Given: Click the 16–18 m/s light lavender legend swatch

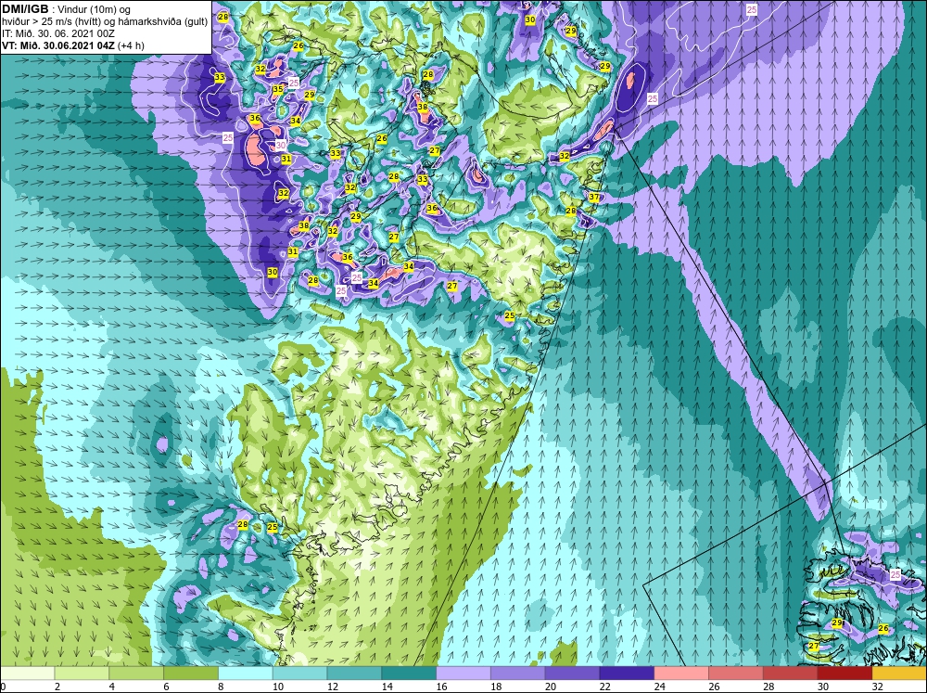Looking at the screenshot, I should pyautogui.click(x=463, y=673).
